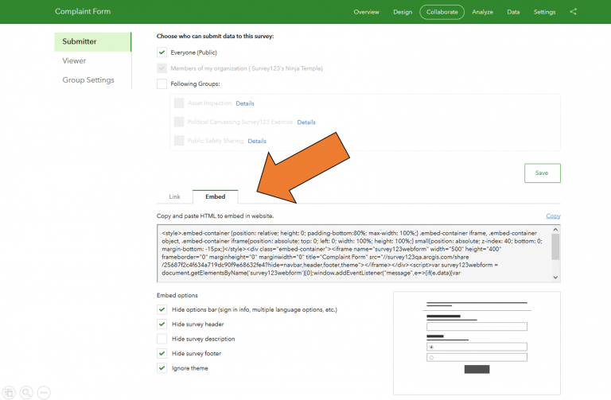This screenshot has width=611, height=400.
Task: Select the Embed tab
Action: (x=215, y=196)
